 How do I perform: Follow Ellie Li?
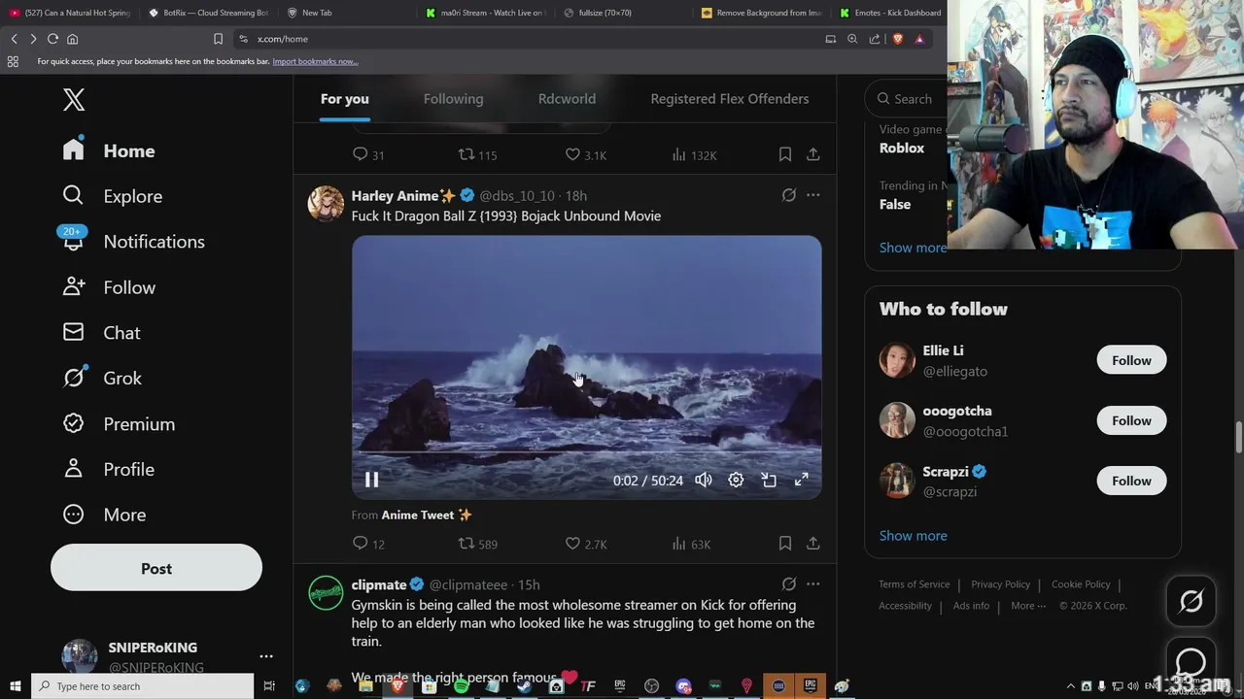pos(1131,360)
